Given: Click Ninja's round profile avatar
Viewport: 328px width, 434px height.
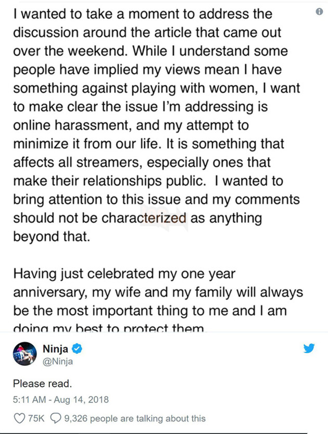Looking at the screenshot, I should point(24,354).
